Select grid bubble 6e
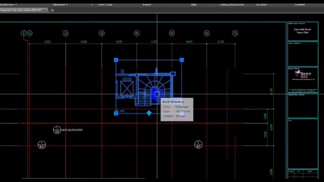Screen dimensions: 324x182 click(207, 33)
